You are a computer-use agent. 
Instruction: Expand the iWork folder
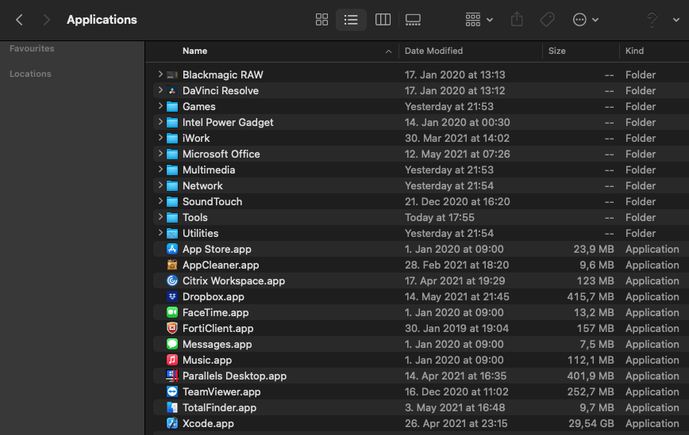click(x=160, y=138)
